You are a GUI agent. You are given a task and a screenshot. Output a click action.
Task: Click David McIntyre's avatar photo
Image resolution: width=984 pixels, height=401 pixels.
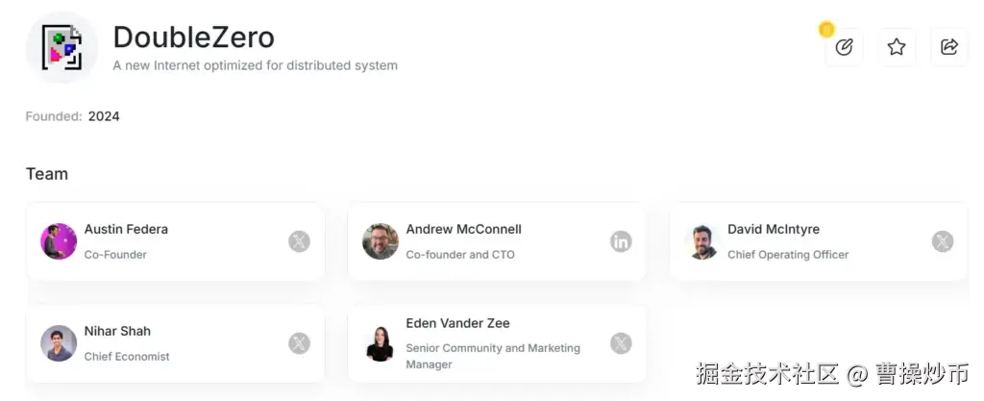(702, 241)
